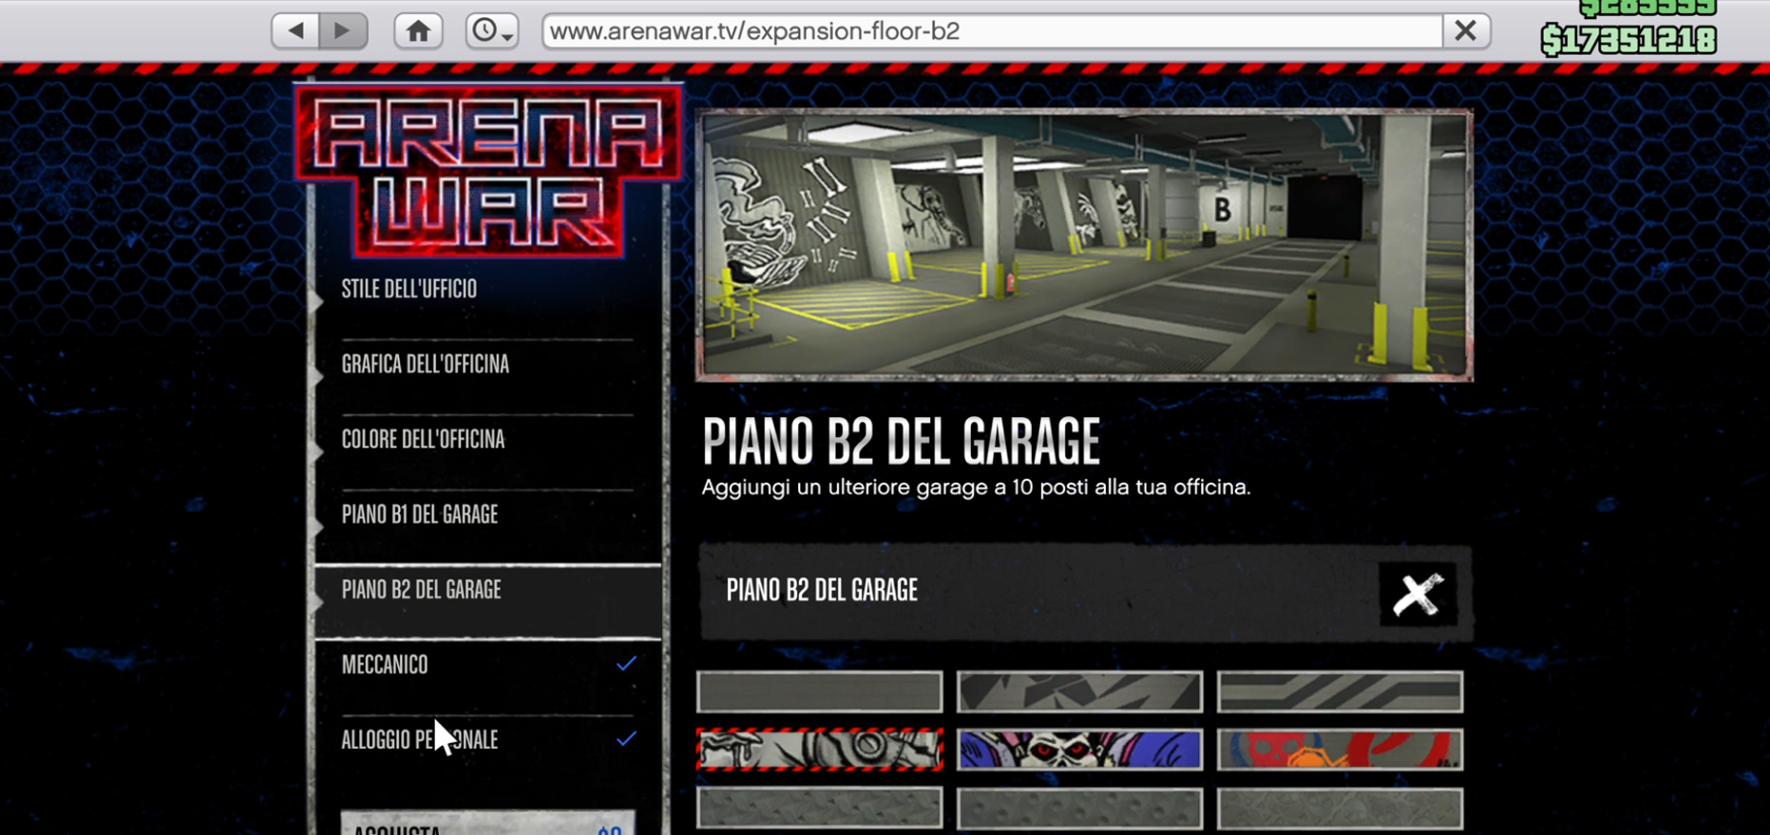Screen dimensions: 1770x835
Task: Select the red and orange graffiti garage style
Action: [1340, 750]
